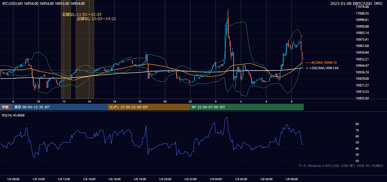Click hour tick '16' under the candlestick chart
The width and height of the screenshot is (387, 182).
[114, 101]
